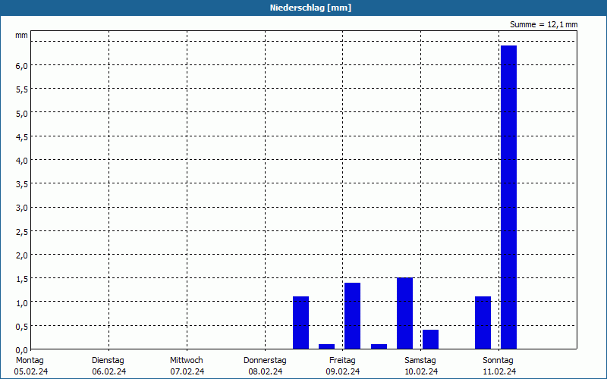607x379 pixels.
Task: Click the 1,5 mm bar before Samstag
Action: [x=405, y=313]
